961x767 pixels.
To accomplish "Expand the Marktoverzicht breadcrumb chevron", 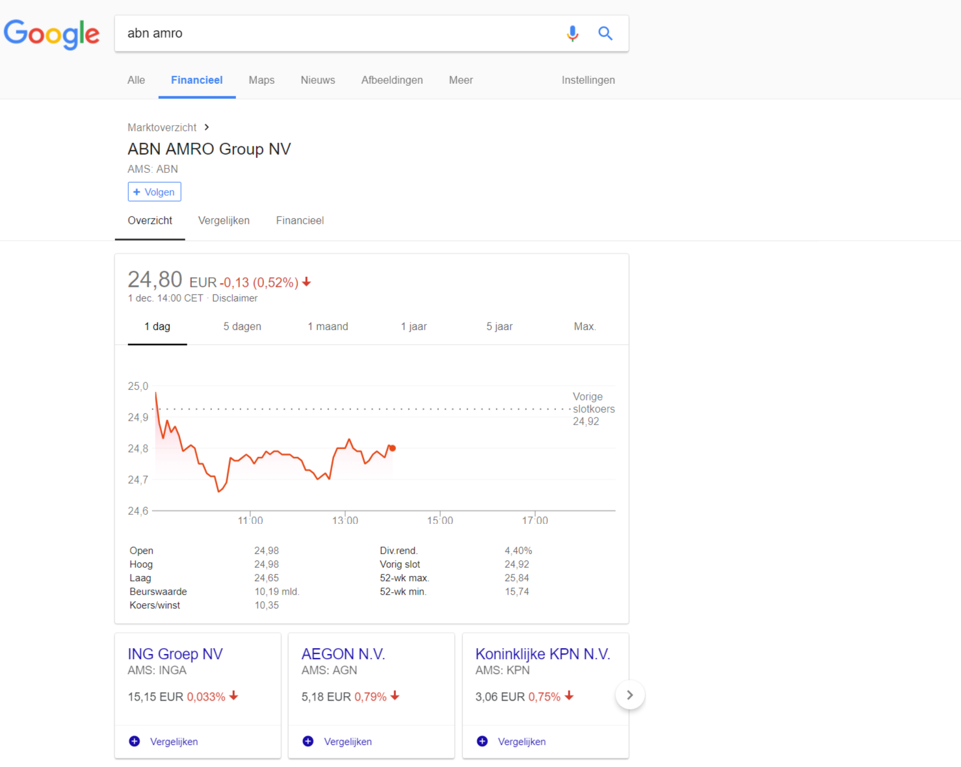I will [x=207, y=127].
